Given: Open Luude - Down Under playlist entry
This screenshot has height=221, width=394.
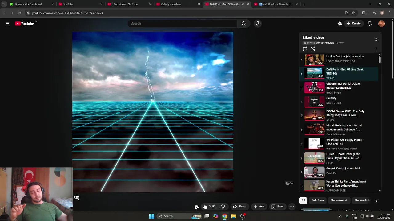Looking at the screenshot, I should [339, 158].
